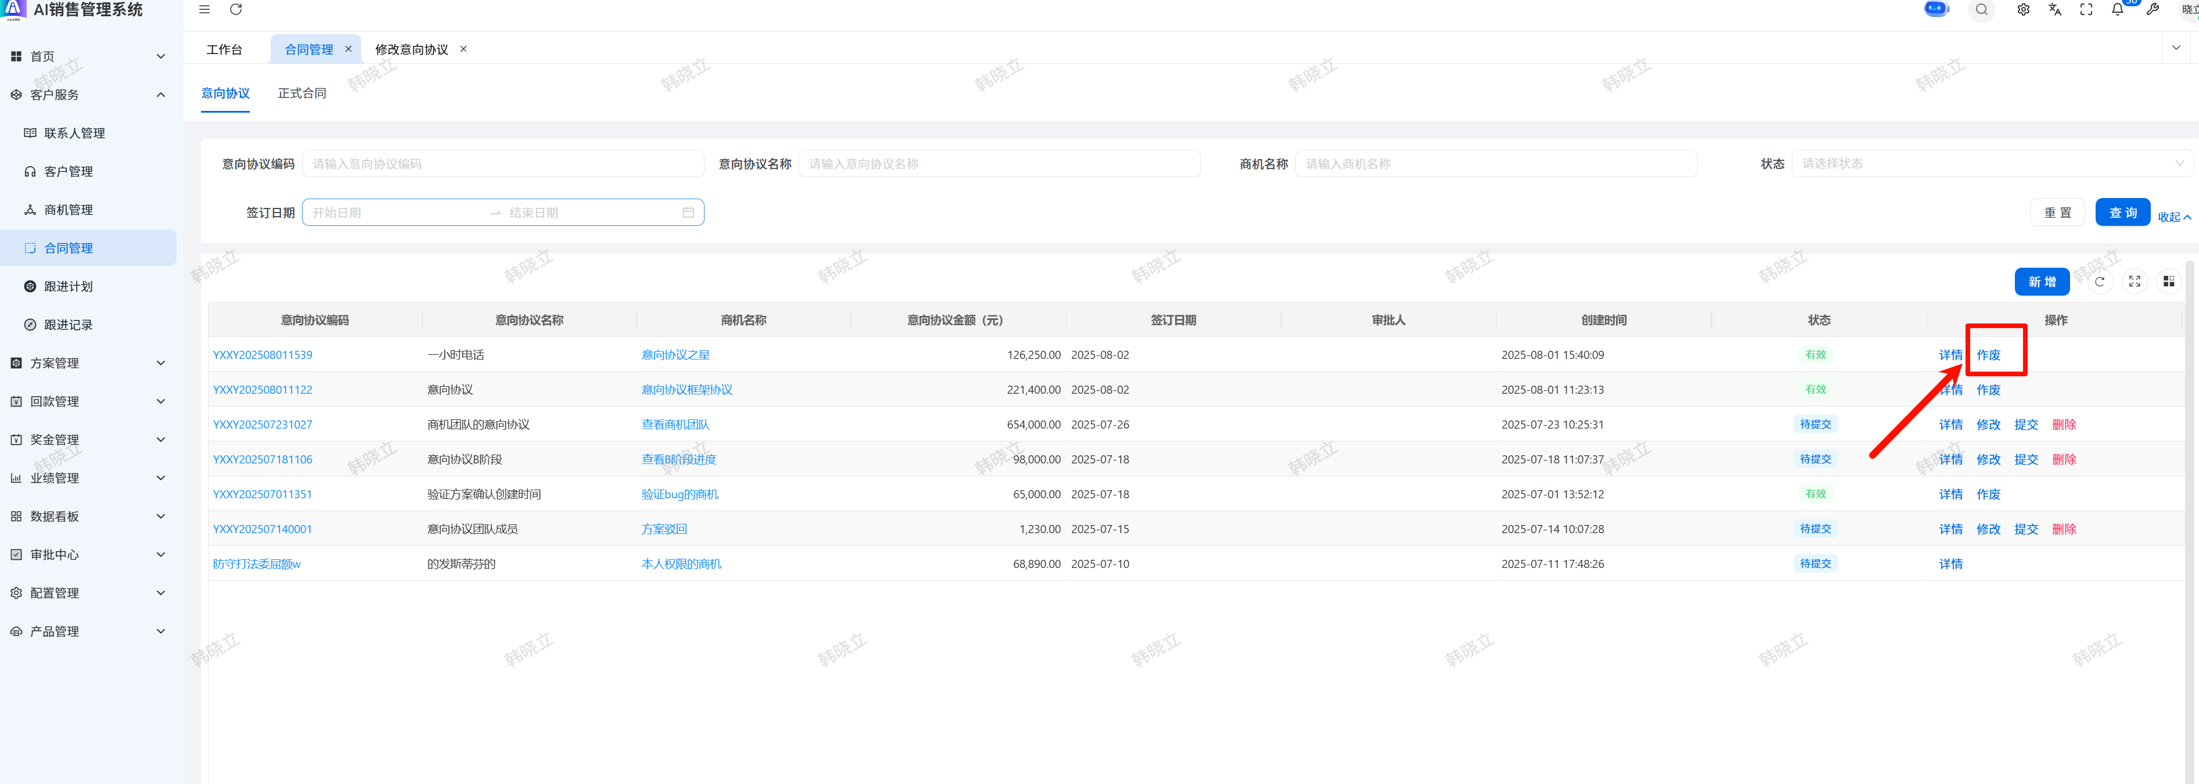Image resolution: width=2199 pixels, height=784 pixels.
Task: Open the AI assistant robot icon
Action: click(x=1936, y=9)
